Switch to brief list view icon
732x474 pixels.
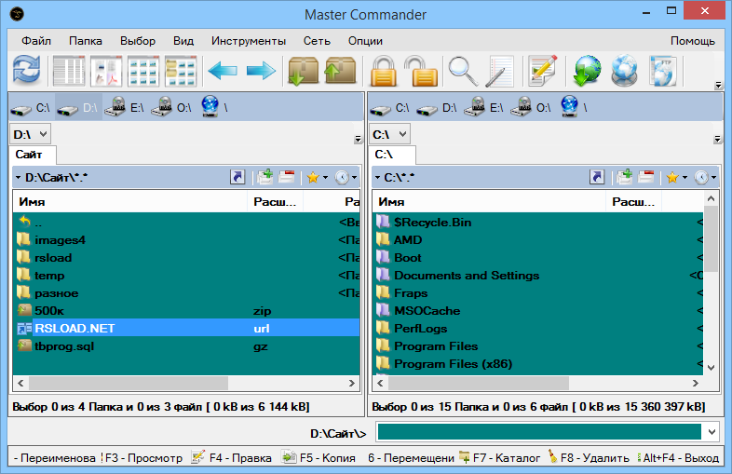tap(69, 71)
